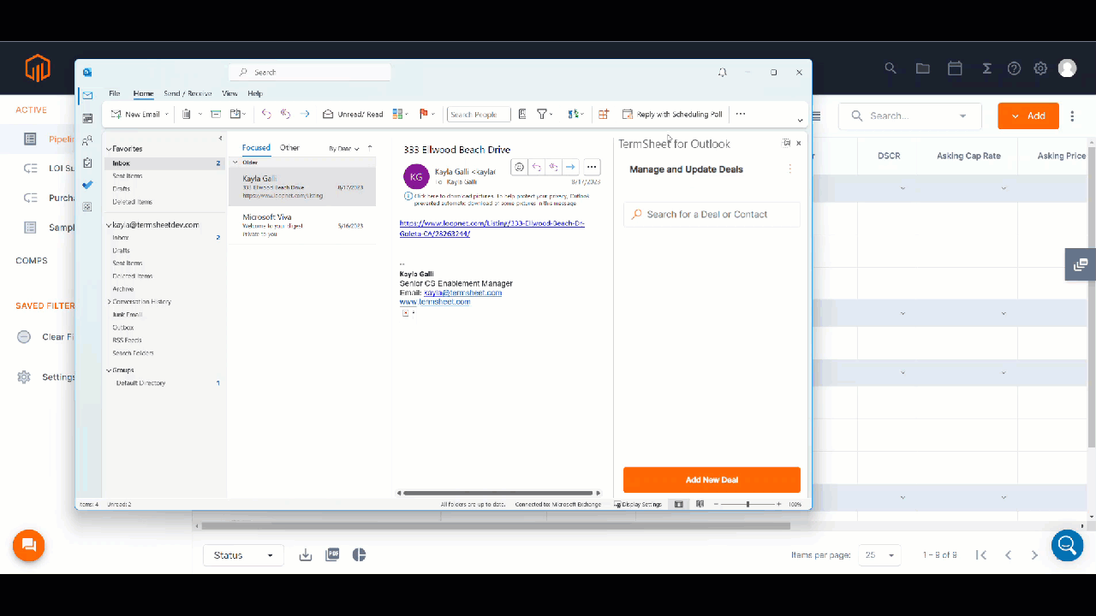Open the folder icon in web app header
The height and width of the screenshot is (616, 1096).
pos(922,68)
